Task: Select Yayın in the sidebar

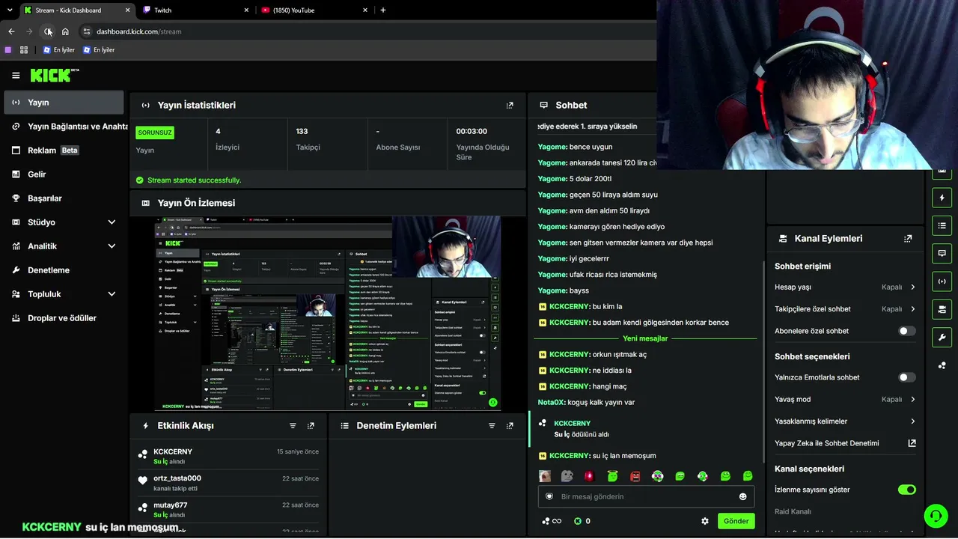Action: pos(64,103)
